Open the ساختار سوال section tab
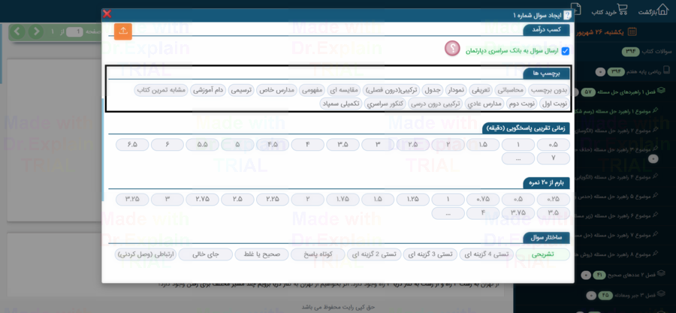 [547, 238]
